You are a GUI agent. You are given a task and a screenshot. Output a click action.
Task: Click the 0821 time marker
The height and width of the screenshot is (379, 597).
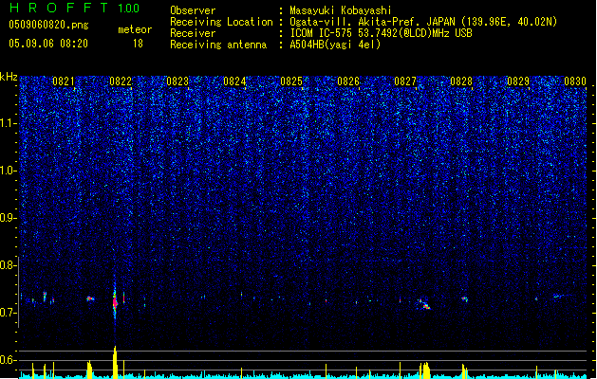[64, 81]
